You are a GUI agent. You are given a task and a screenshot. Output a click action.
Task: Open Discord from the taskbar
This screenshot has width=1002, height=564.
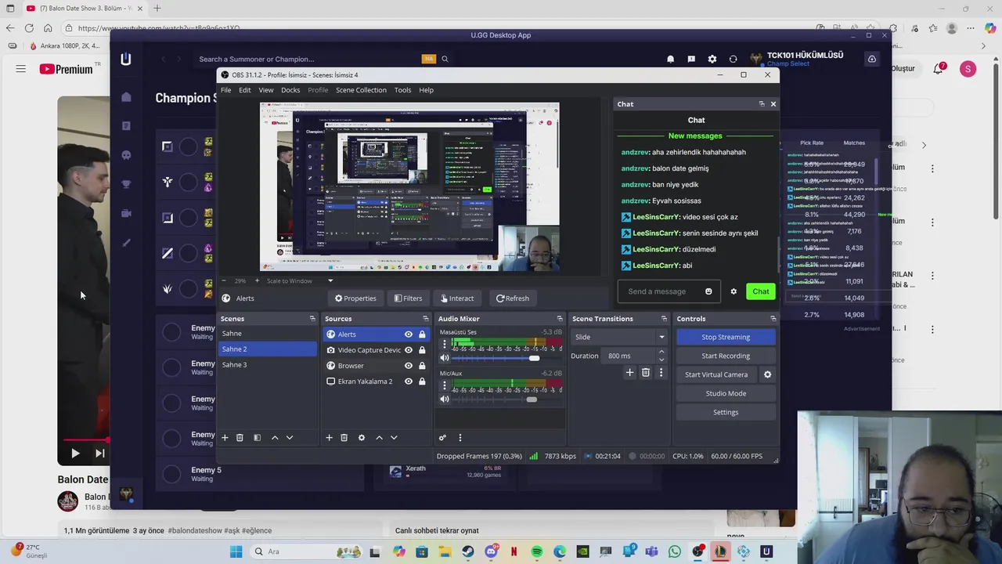491,551
